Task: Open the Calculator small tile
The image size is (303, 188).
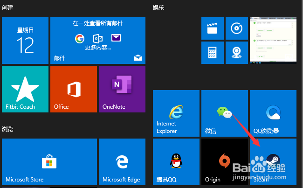Action: [213, 53]
